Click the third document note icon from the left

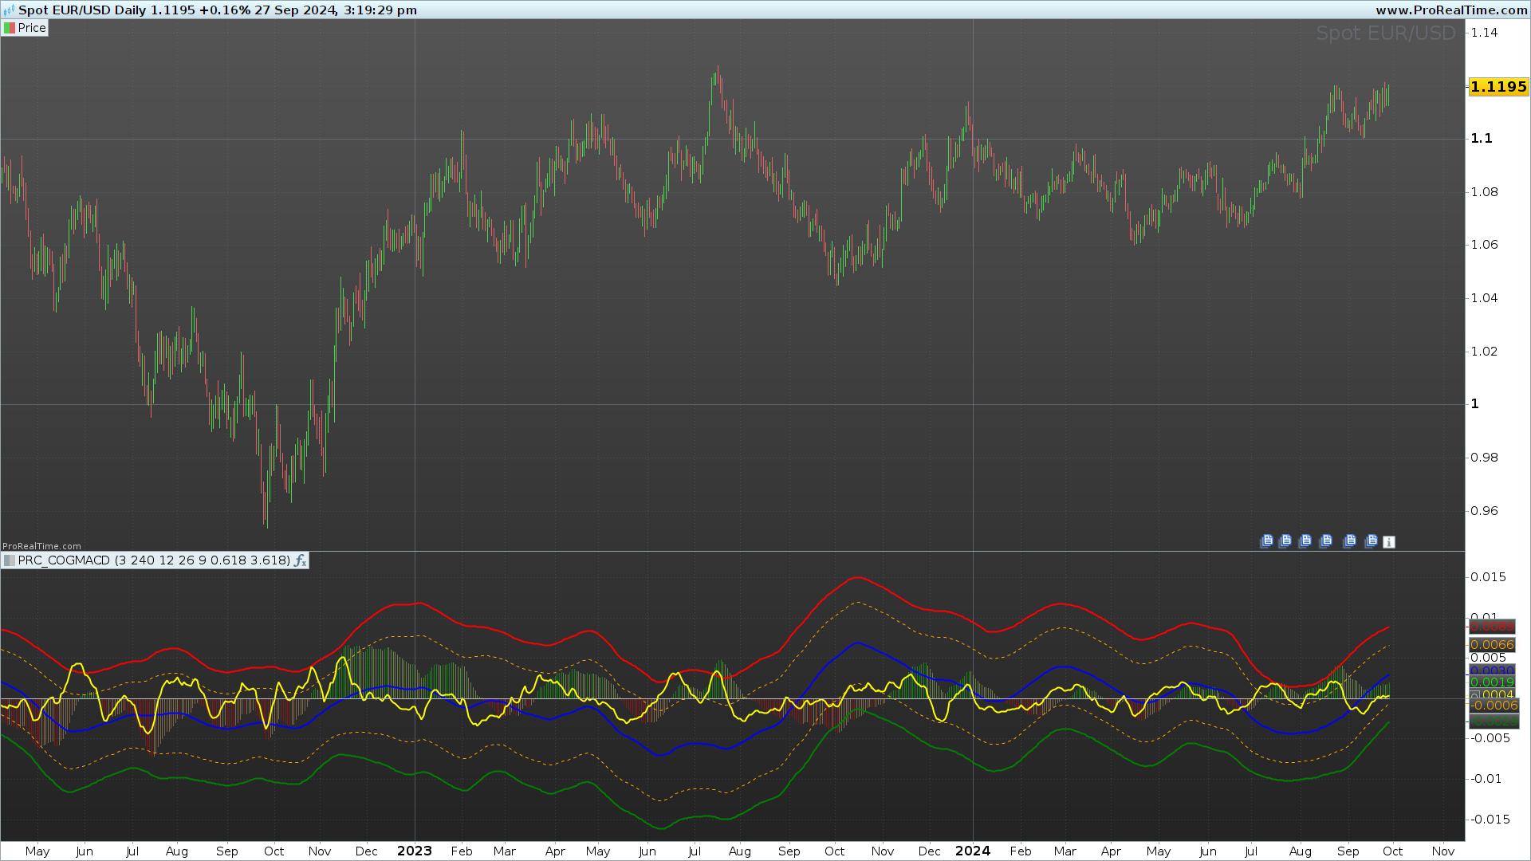[1305, 541]
